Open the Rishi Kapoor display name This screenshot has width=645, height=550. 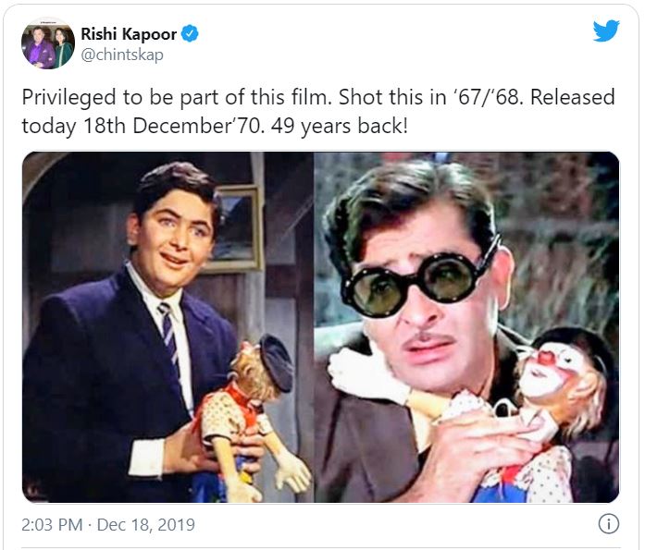tap(129, 35)
